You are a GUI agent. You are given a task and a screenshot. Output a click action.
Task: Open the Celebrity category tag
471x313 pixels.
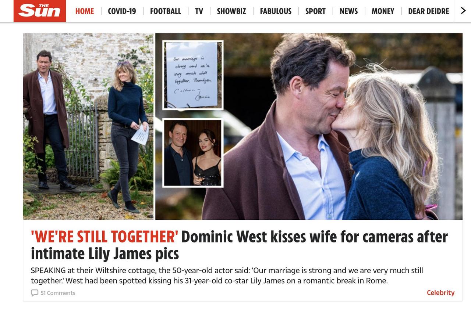(x=440, y=293)
